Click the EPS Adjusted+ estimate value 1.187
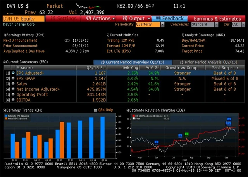This screenshot has width=248, height=177. (x=100, y=73)
